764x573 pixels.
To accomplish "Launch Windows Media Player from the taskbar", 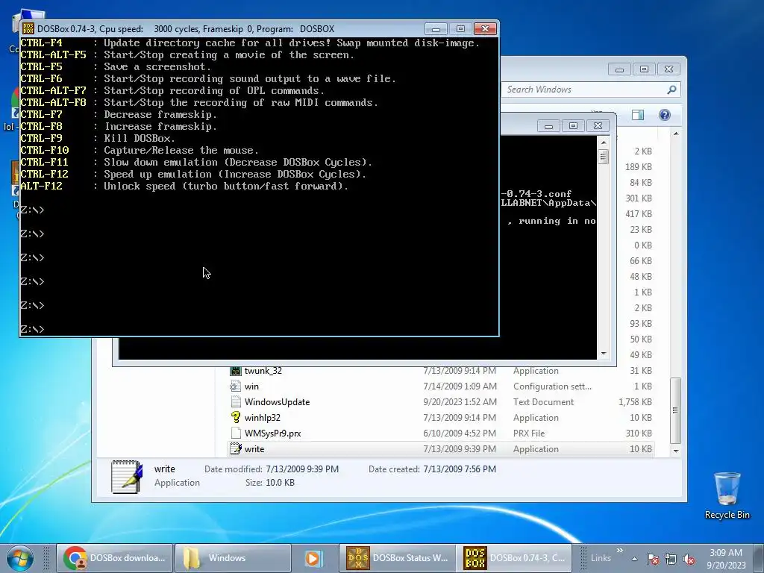I will click(313, 558).
